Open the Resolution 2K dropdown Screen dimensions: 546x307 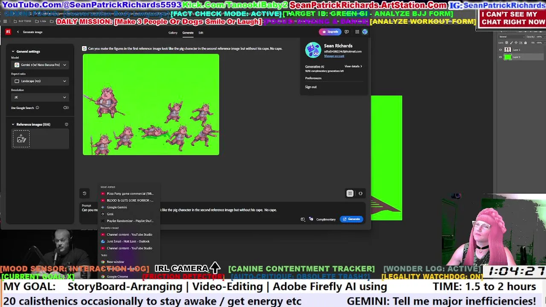click(40, 97)
